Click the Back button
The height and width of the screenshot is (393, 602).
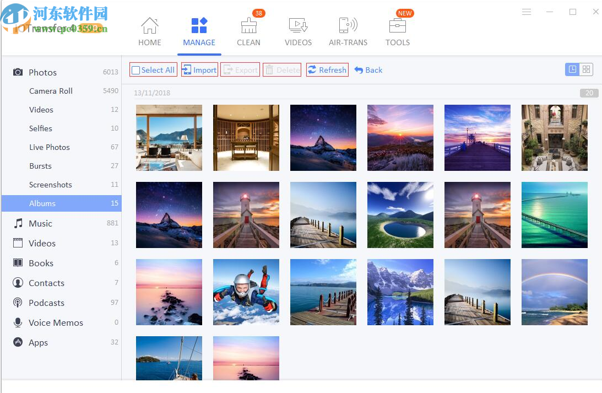click(x=368, y=69)
